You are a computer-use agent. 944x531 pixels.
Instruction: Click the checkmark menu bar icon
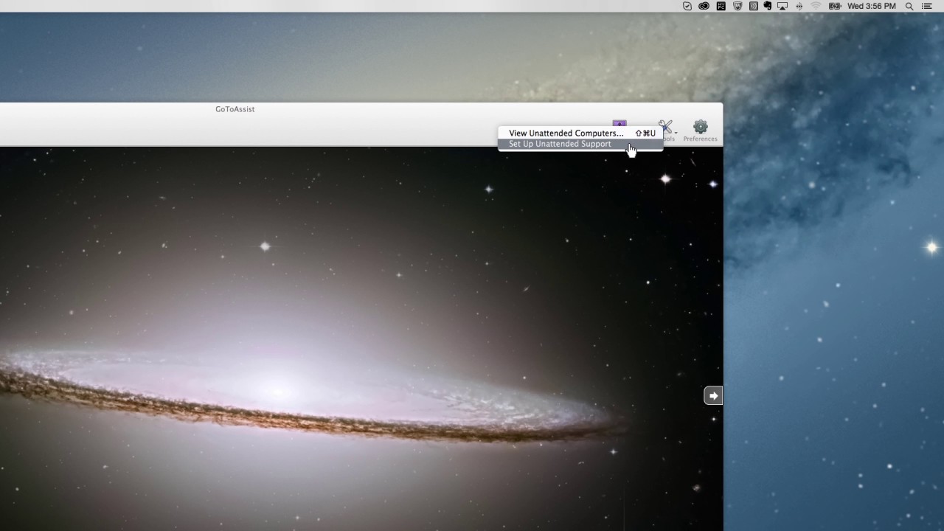click(687, 6)
